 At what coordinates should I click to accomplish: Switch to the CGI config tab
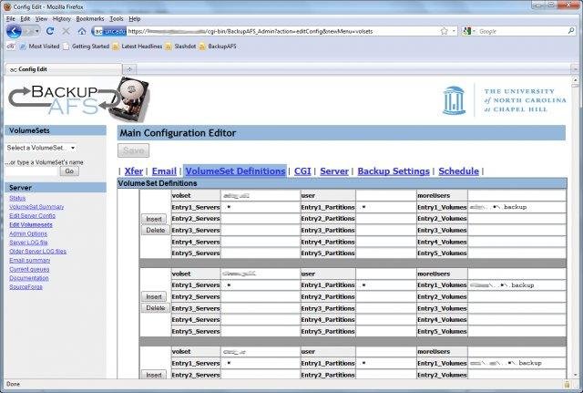[302, 171]
